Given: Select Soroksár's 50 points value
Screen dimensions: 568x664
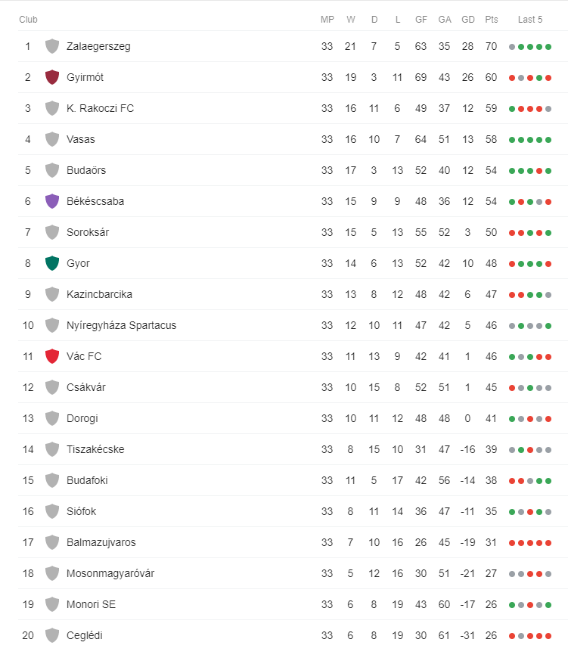Looking at the screenshot, I should click(x=491, y=232).
